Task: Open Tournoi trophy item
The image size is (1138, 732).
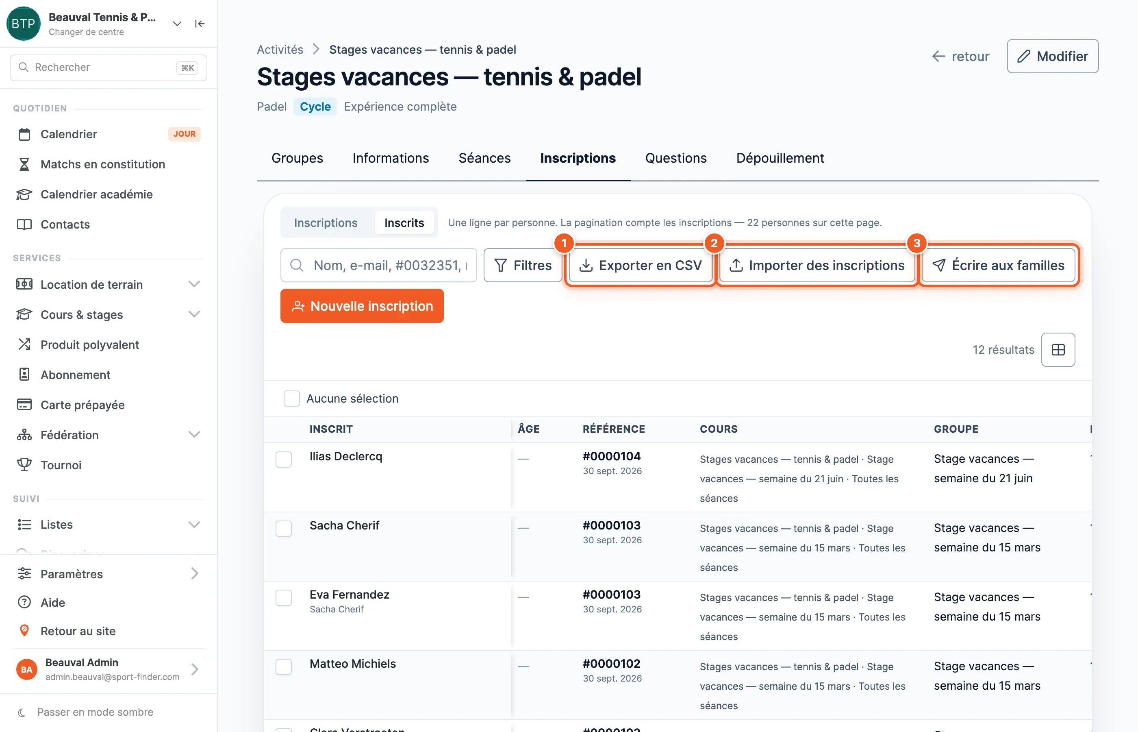Action: [x=108, y=465]
